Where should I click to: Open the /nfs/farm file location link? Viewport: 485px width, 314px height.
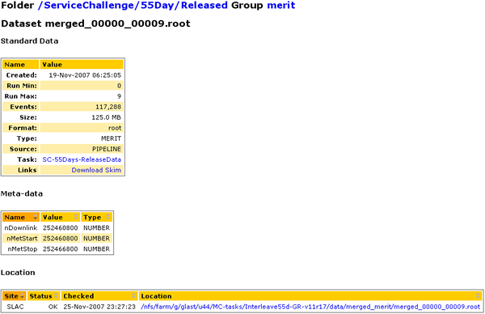tap(310, 307)
